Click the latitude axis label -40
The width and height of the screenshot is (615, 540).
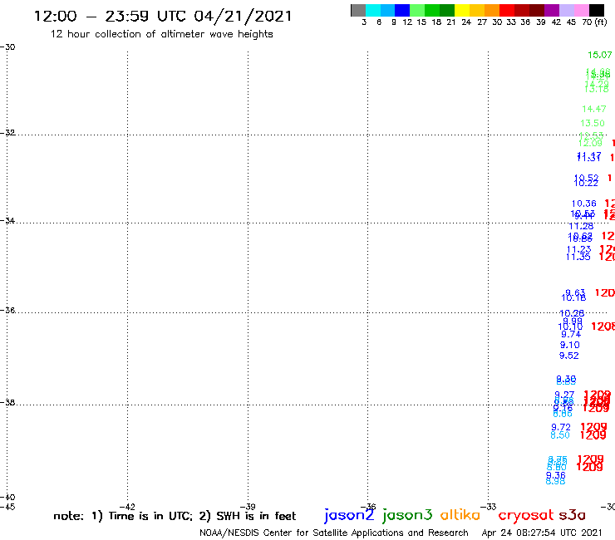(7, 498)
